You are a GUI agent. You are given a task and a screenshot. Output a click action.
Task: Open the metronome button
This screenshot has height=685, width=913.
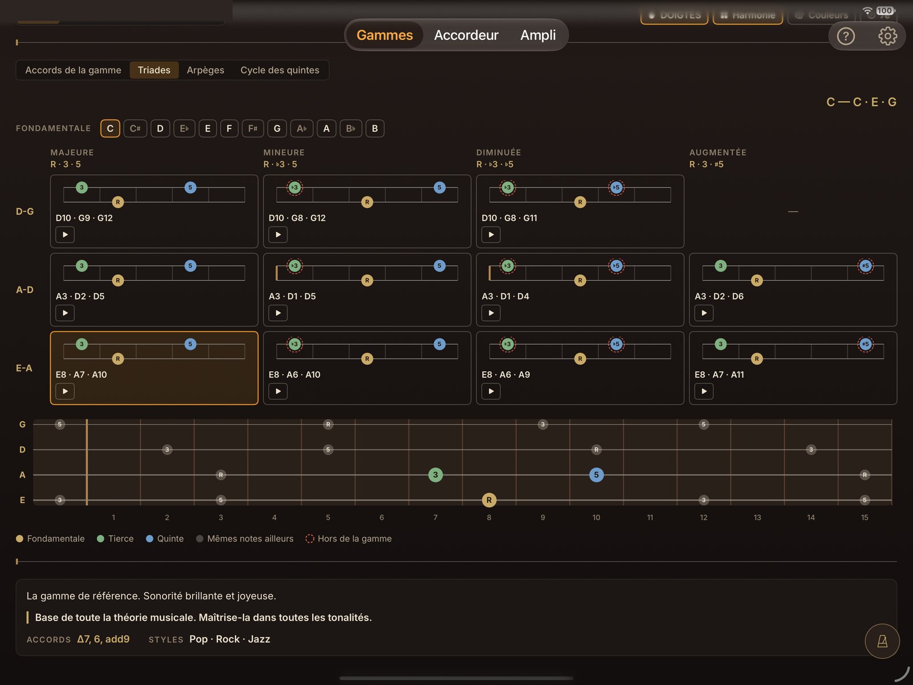[882, 641]
